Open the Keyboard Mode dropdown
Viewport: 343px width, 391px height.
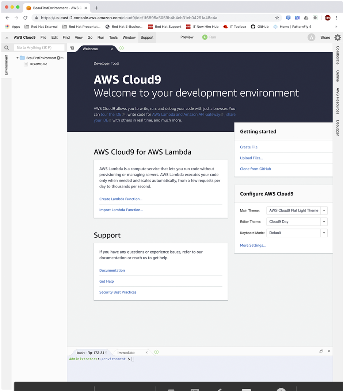point(324,233)
